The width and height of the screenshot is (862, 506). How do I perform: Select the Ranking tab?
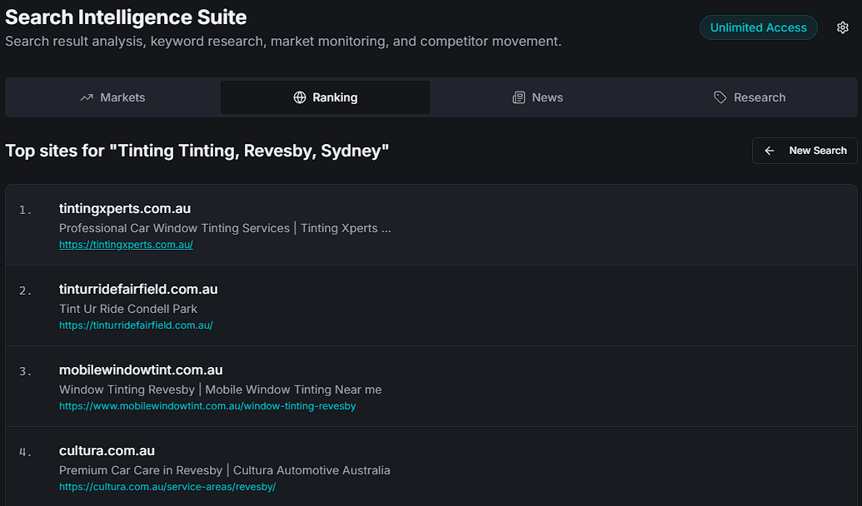pos(325,97)
